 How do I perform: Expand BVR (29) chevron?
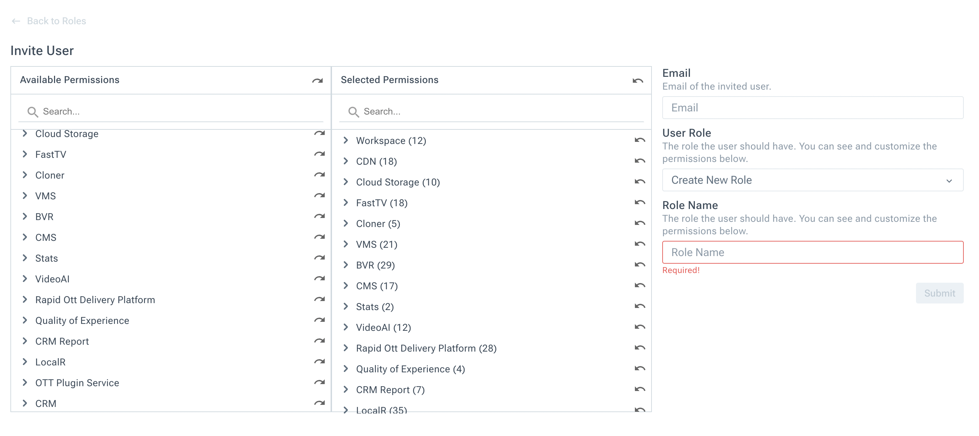click(345, 265)
